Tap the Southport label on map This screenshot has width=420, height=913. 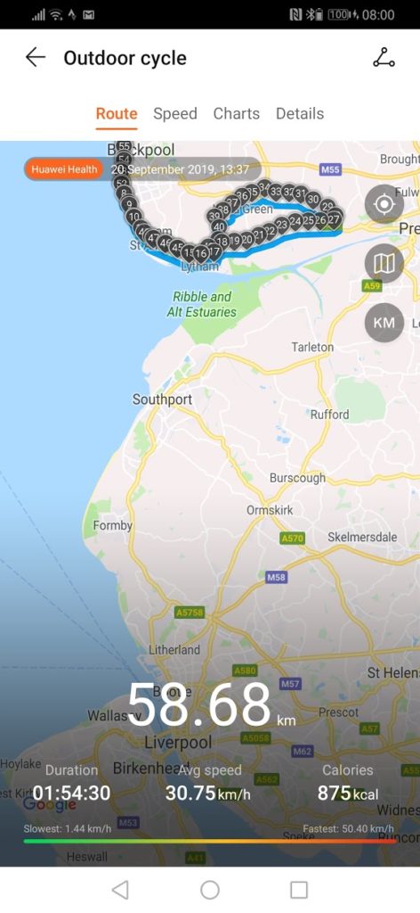[x=162, y=399]
